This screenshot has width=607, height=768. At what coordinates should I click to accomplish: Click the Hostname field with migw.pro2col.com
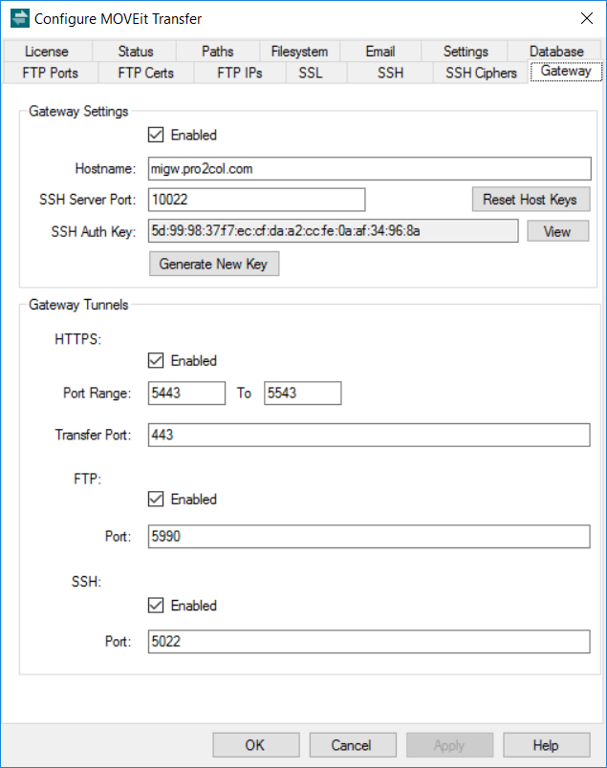370,168
